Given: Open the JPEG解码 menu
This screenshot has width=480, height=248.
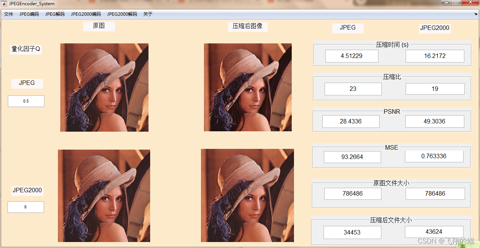Looking at the screenshot, I should pyautogui.click(x=55, y=14).
